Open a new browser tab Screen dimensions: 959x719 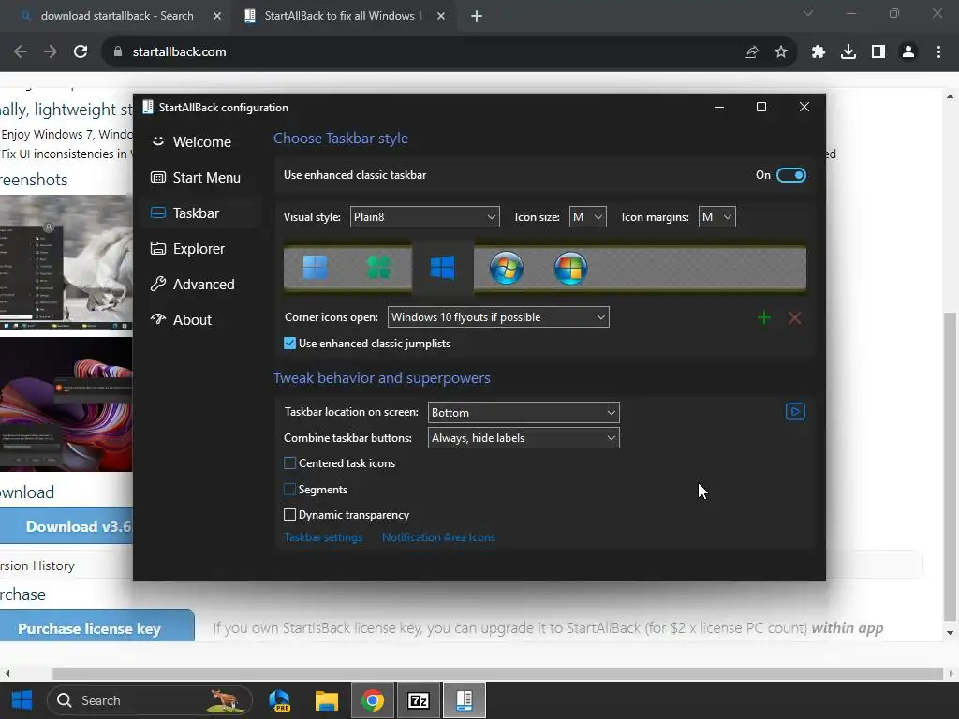(477, 16)
